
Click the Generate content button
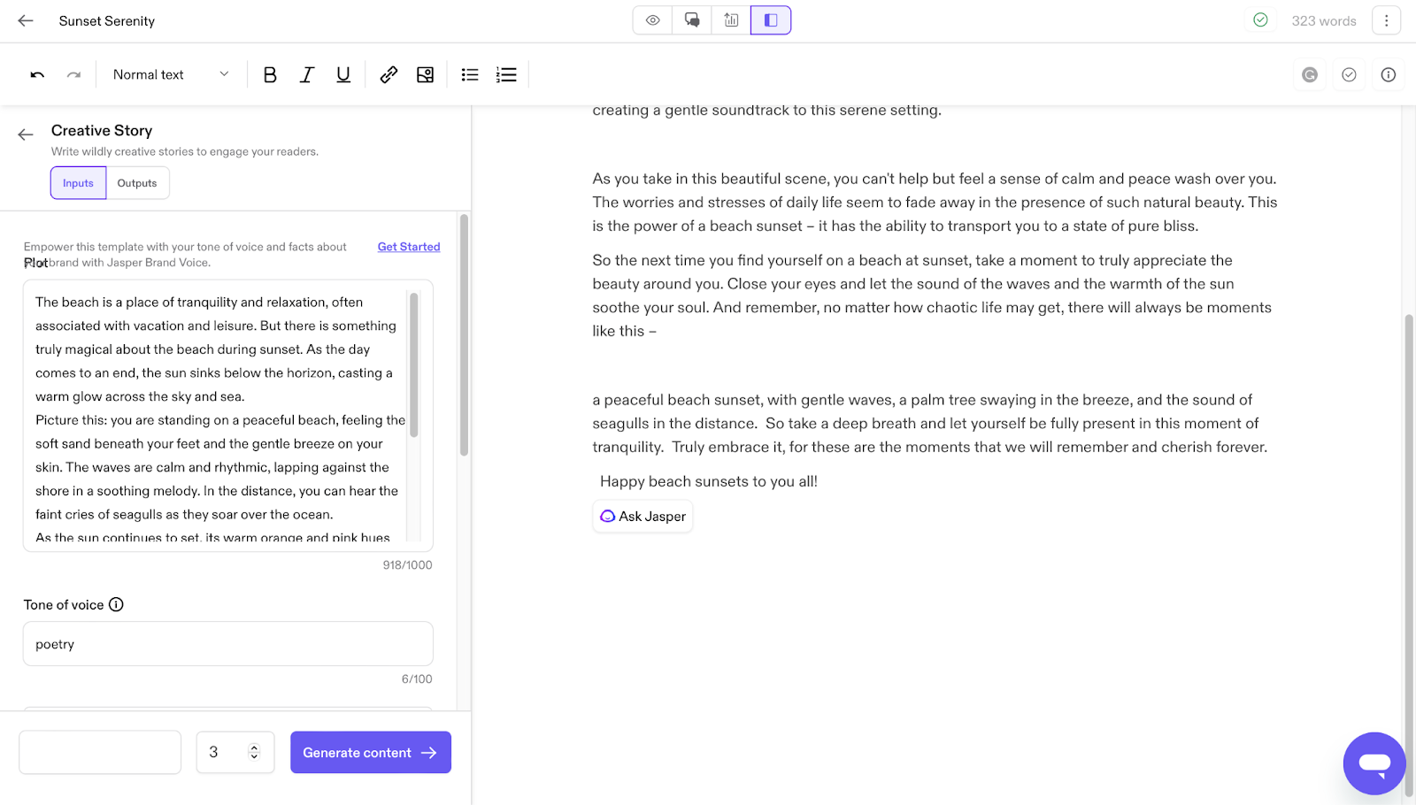(x=371, y=752)
